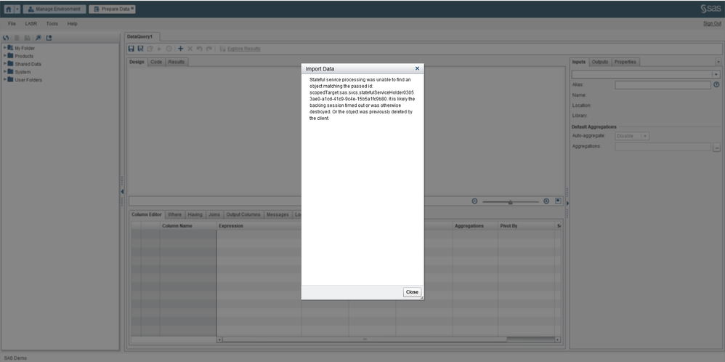725x362 pixels.
Task: Click the Delete (X) icon in the query toolbar
Action: (190, 49)
